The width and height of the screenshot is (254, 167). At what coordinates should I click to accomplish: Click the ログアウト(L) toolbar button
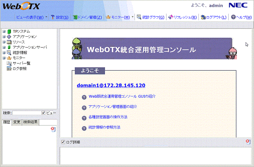(x=214, y=17)
